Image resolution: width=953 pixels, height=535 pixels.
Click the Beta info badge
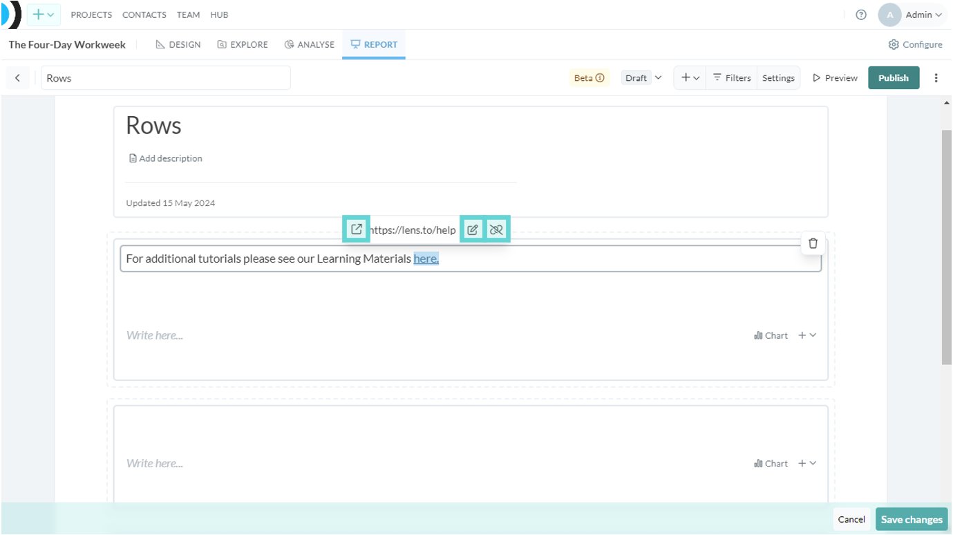[x=589, y=78]
